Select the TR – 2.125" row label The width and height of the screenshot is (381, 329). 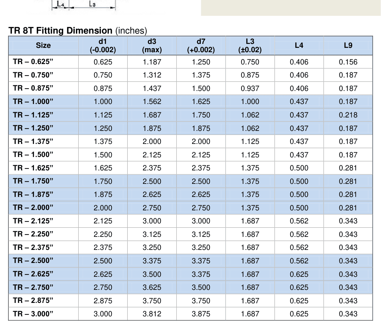(33, 221)
